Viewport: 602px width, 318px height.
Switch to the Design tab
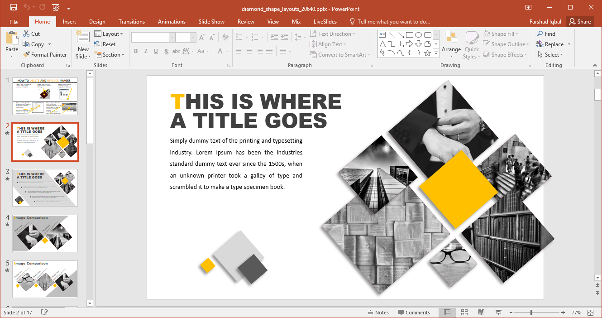tap(97, 22)
